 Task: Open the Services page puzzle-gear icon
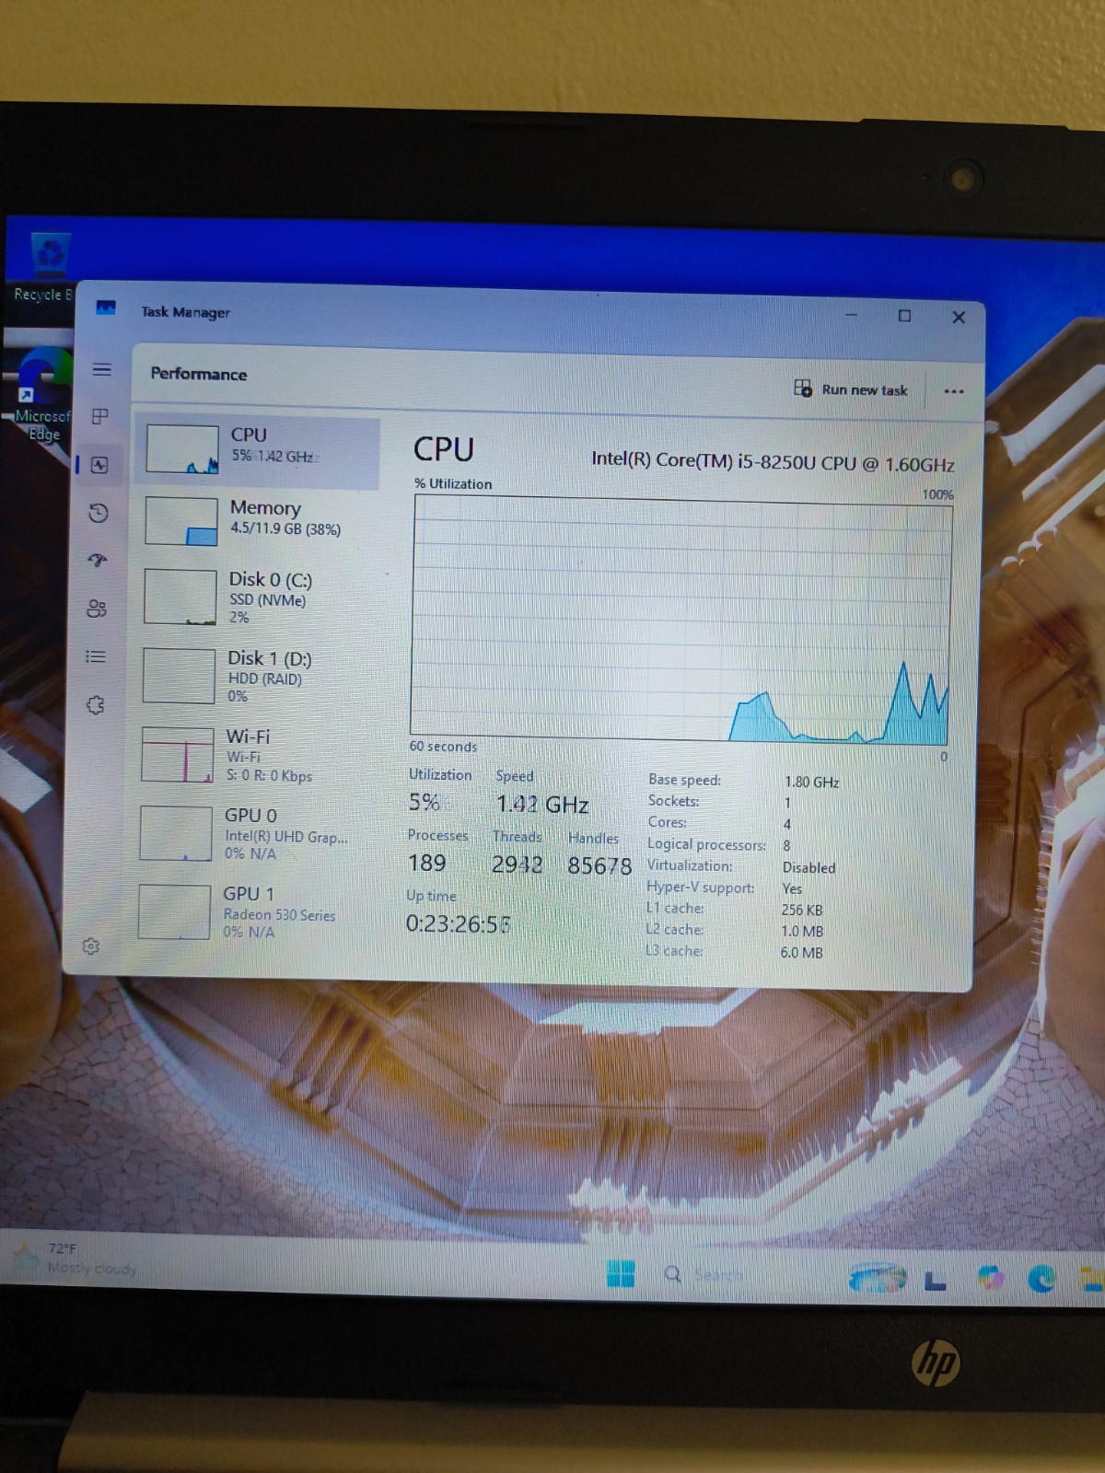tap(95, 705)
